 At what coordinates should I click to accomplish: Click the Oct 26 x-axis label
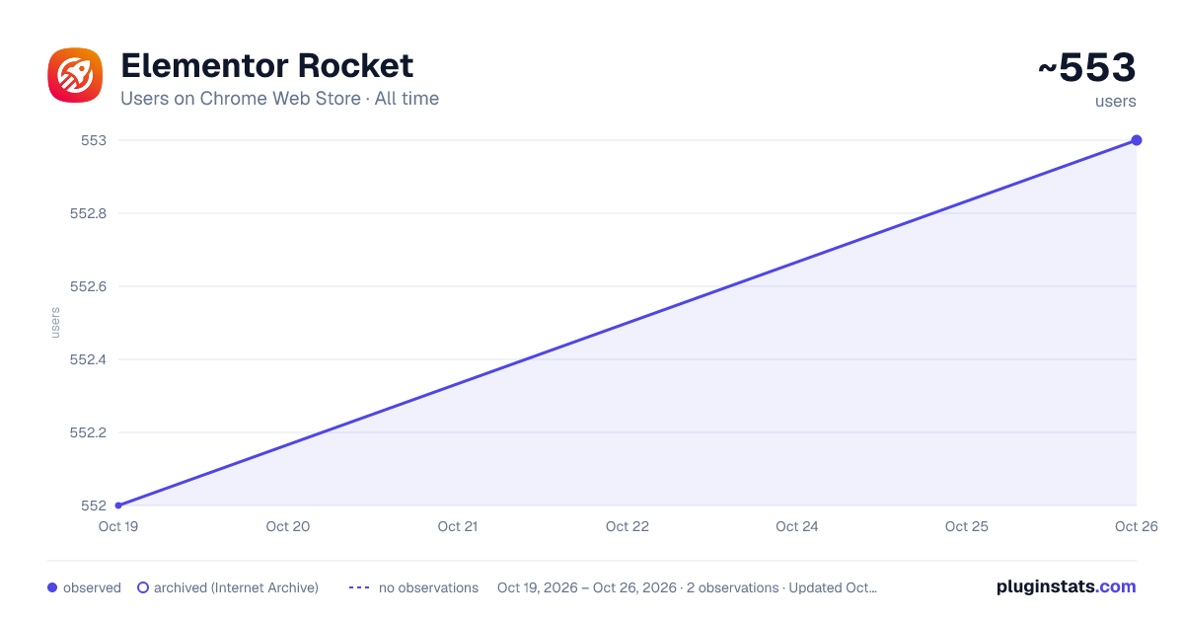[x=1137, y=526]
